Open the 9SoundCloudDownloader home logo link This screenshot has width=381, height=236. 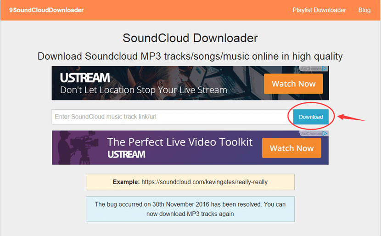coord(46,10)
